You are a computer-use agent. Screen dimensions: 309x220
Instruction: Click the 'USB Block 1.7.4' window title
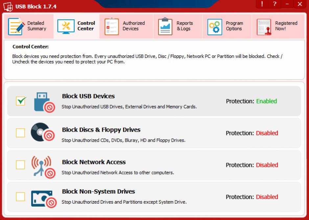click(36, 7)
